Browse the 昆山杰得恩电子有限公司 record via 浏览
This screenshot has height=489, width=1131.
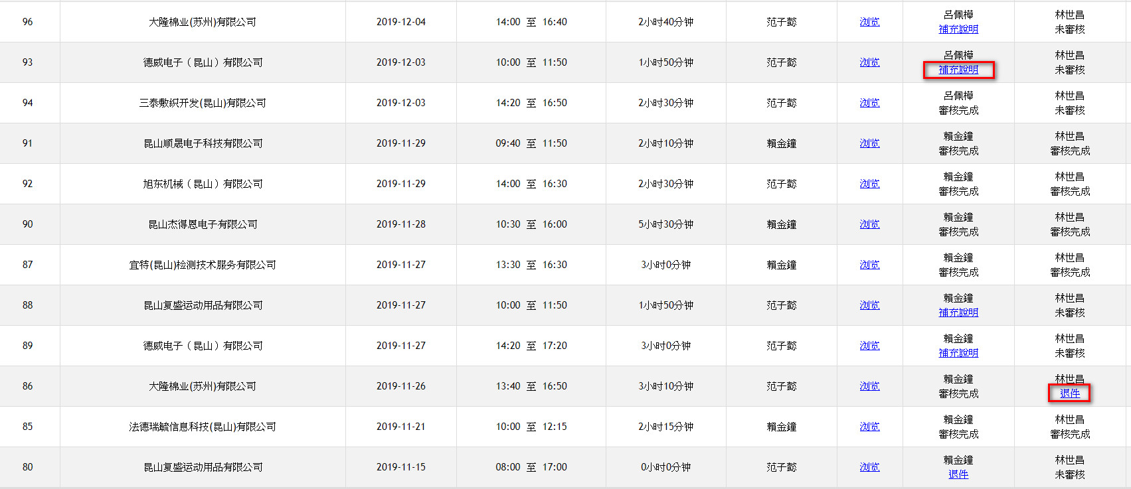point(869,224)
